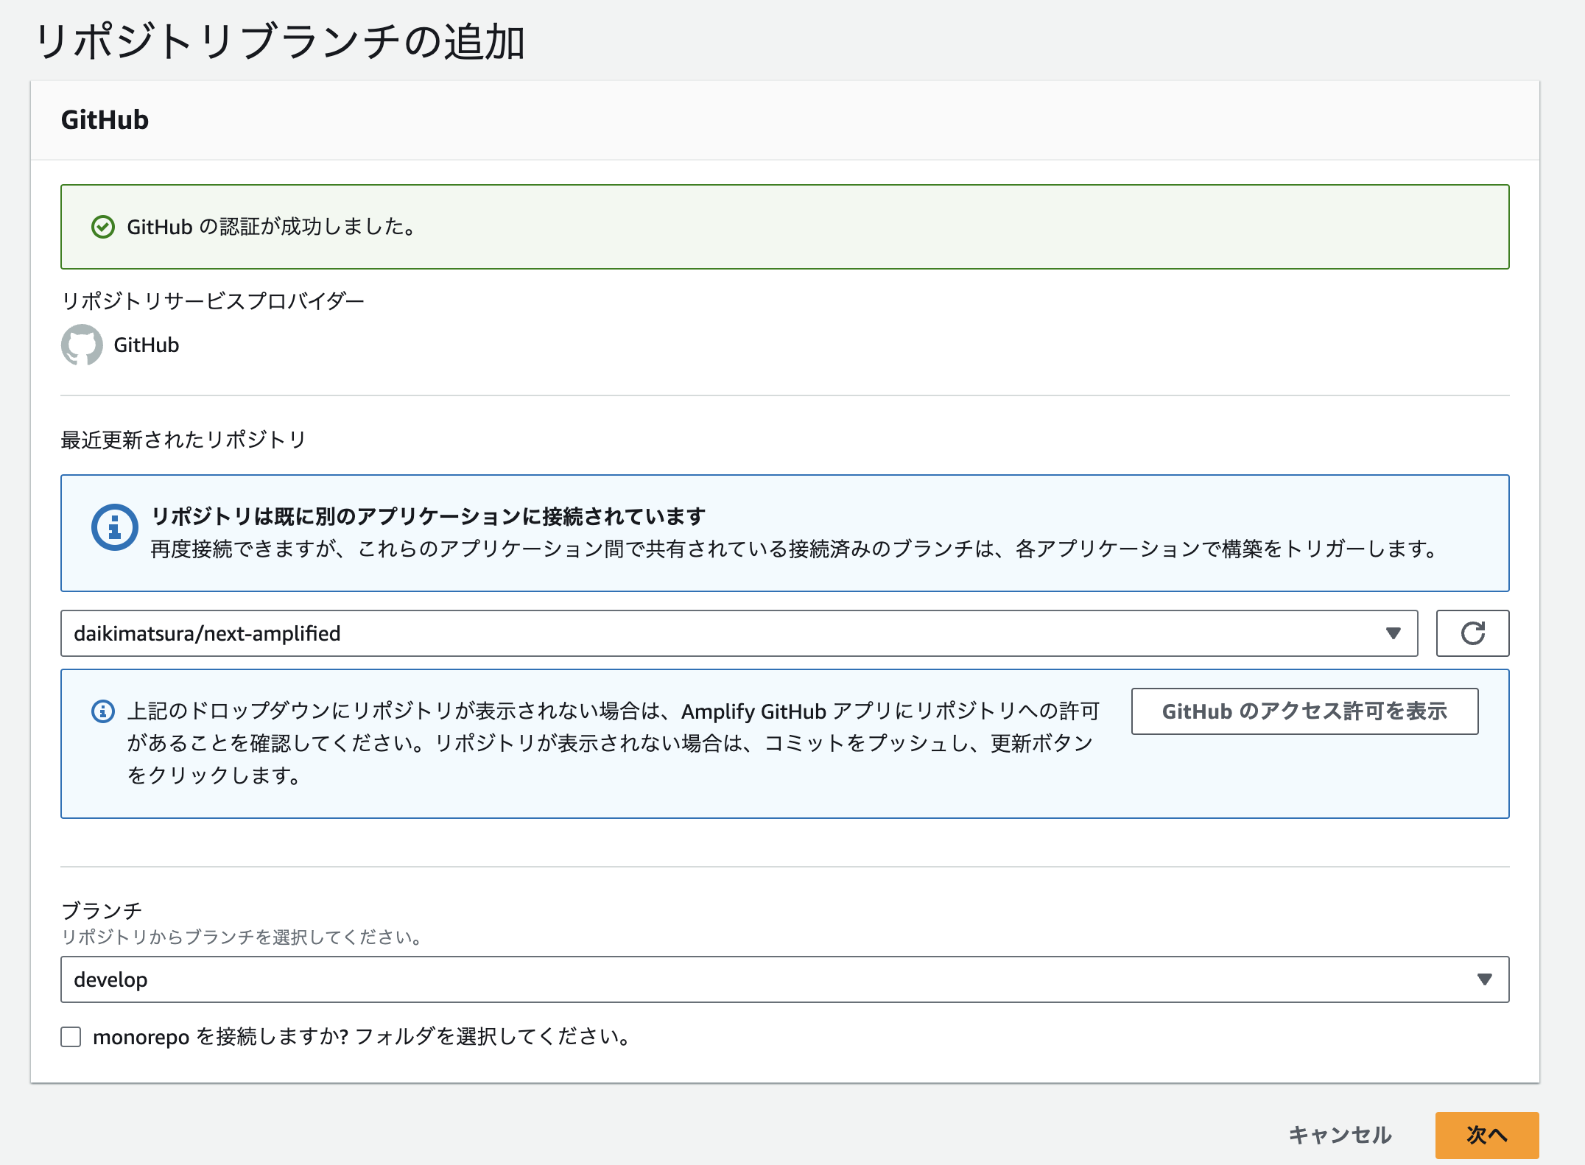
Task: Click the refresh repositories icon button
Action: 1472,633
